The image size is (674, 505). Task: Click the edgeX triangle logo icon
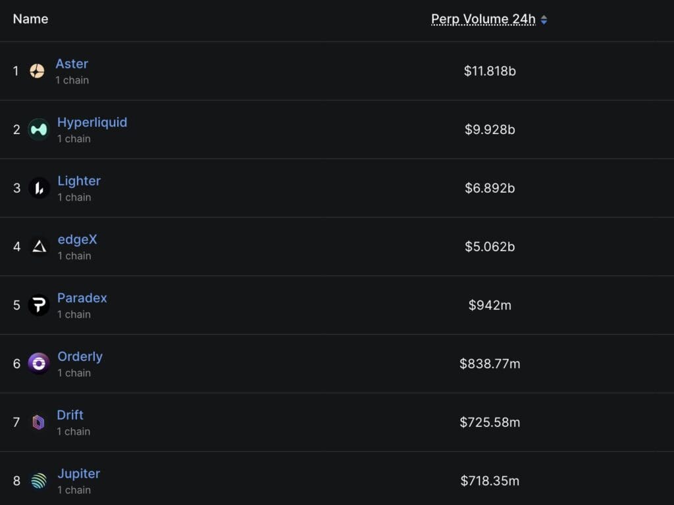(x=39, y=247)
